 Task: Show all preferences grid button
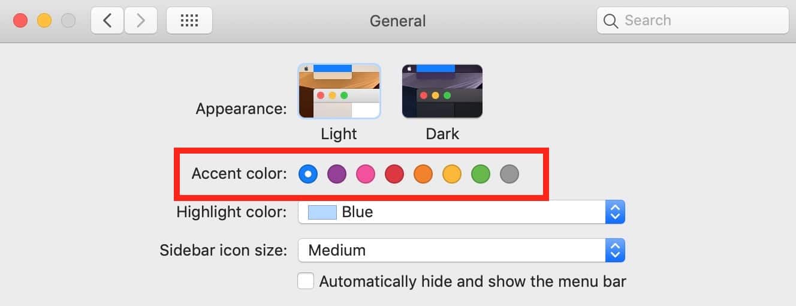click(189, 20)
